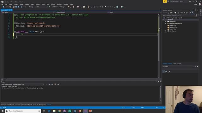Image resolution: width=202 pixels, height=113 pixels.
Task: Click the Windows Start button
Action: coord(3,111)
